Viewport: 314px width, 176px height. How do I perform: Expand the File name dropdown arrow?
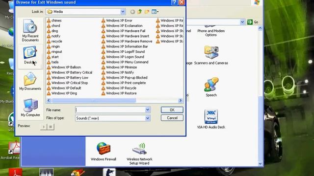[x=148, y=110]
